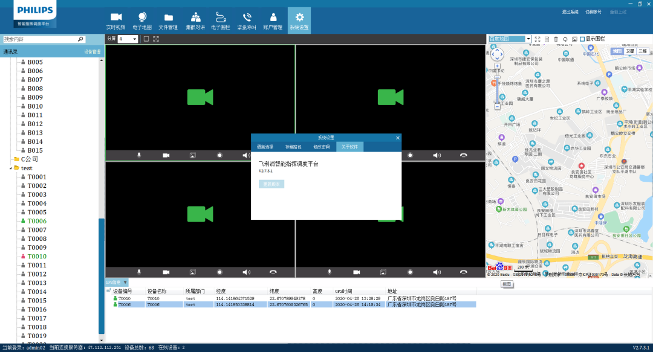653x352 pixels.
Task: Open the 实时视频 live video module
Action: click(x=115, y=21)
